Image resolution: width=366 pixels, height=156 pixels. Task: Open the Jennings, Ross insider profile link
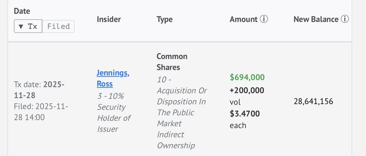[113, 78]
